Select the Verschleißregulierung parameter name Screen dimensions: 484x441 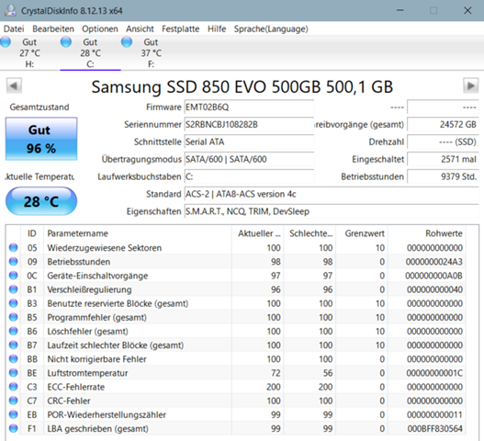[89, 289]
